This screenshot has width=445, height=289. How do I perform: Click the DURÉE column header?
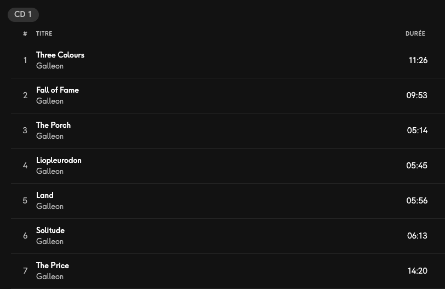tap(415, 34)
